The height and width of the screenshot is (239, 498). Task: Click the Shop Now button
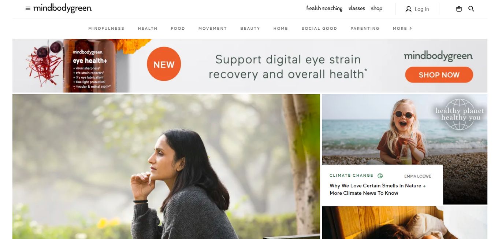pyautogui.click(x=439, y=75)
